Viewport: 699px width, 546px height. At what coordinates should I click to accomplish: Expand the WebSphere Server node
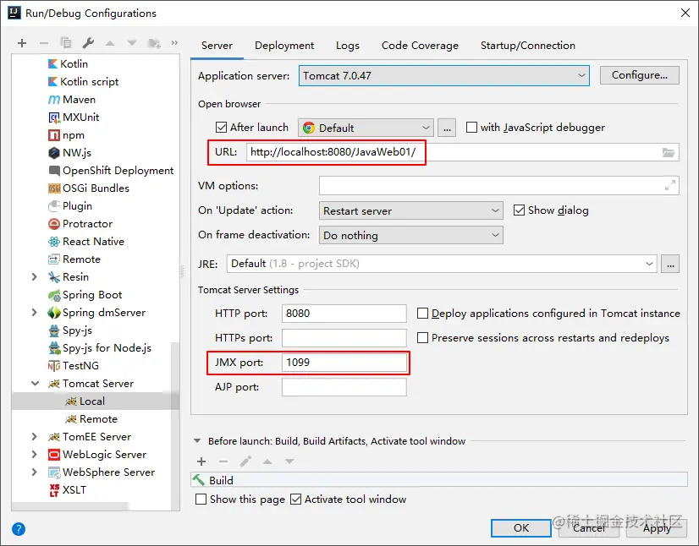[35, 472]
